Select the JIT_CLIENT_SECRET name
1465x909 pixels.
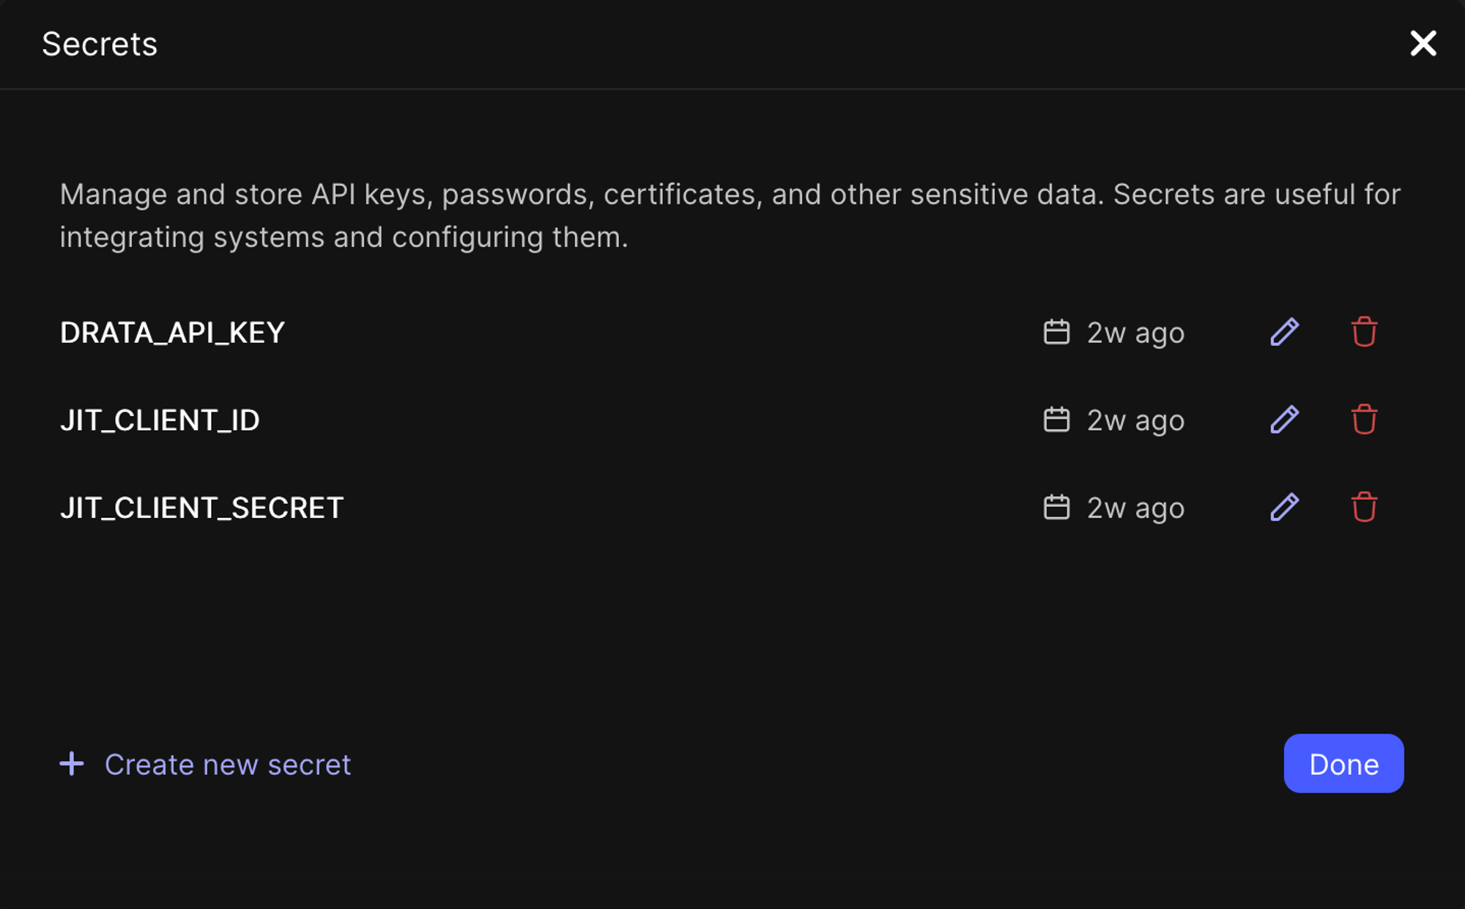(201, 508)
